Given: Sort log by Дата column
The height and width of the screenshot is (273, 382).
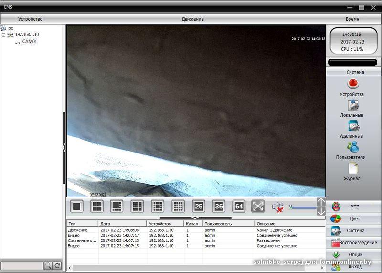Looking at the screenshot, I should [x=123, y=223].
